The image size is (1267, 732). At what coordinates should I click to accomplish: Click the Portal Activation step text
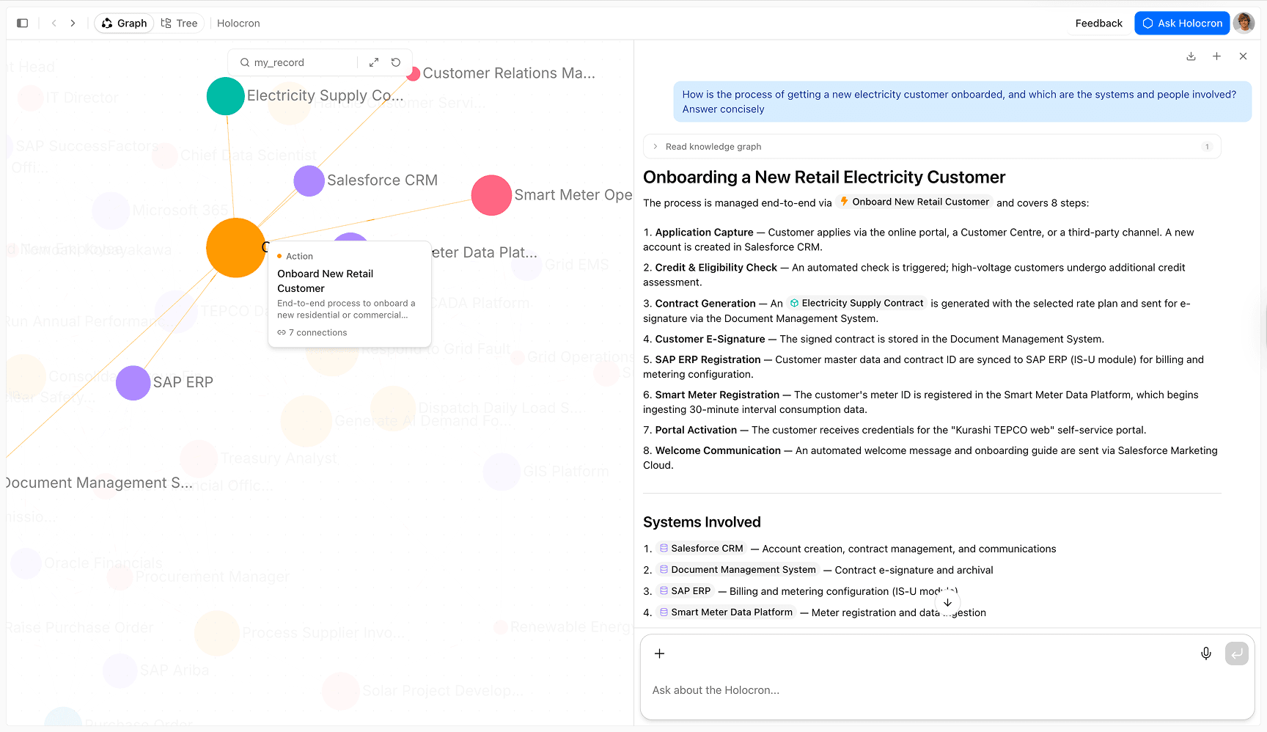click(696, 430)
